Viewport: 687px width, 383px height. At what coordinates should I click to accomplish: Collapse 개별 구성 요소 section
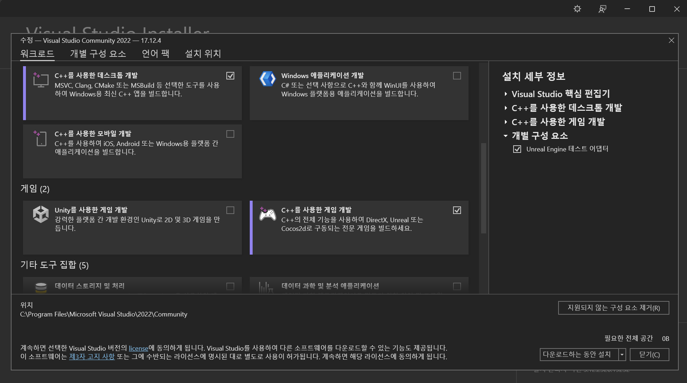point(506,136)
